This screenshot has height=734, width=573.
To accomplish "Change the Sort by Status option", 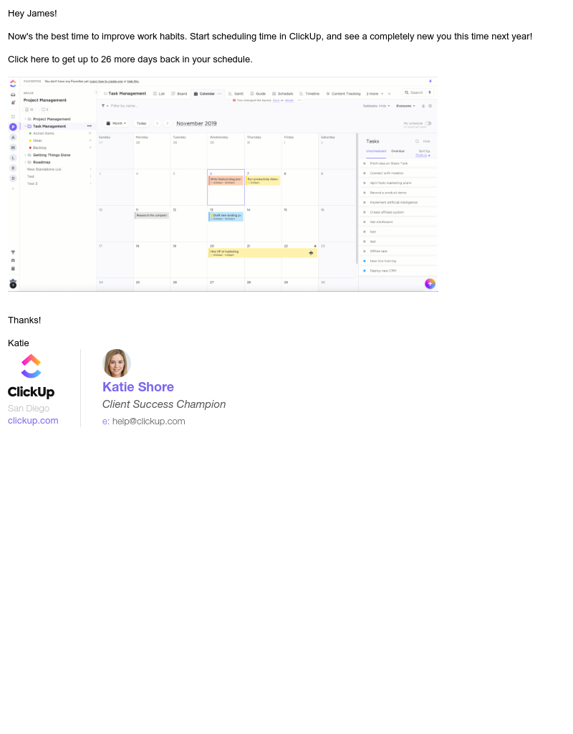I will pos(423,156).
